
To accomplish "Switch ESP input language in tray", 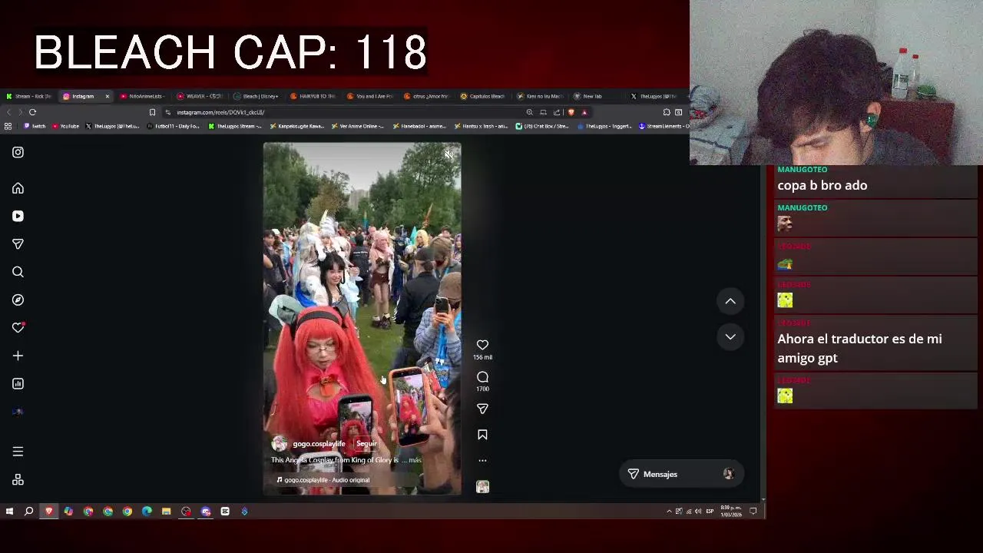I will (x=710, y=512).
